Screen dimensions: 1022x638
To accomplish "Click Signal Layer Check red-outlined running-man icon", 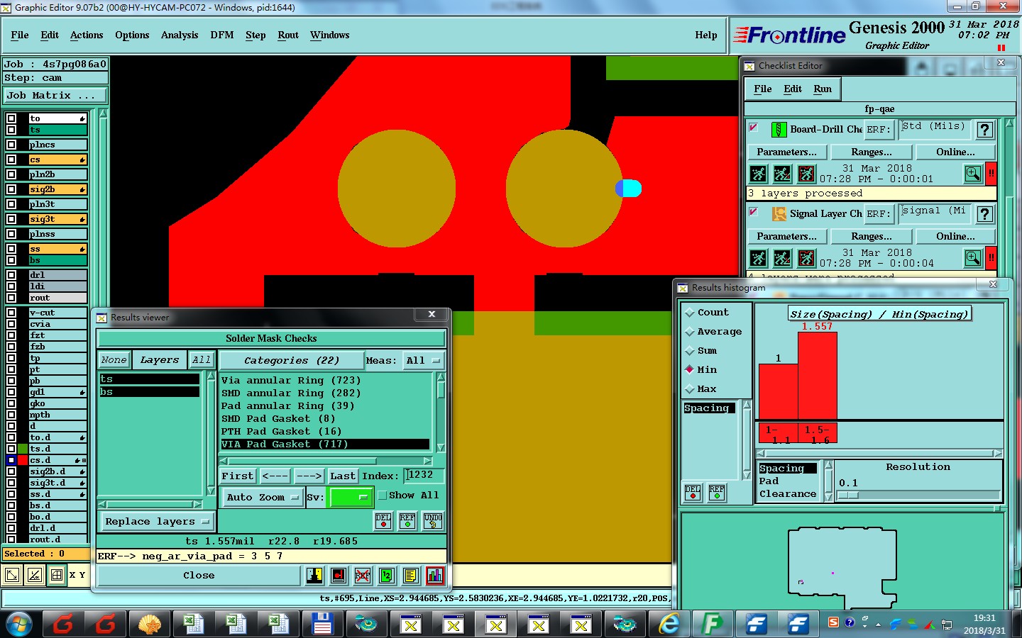I will 806,258.
